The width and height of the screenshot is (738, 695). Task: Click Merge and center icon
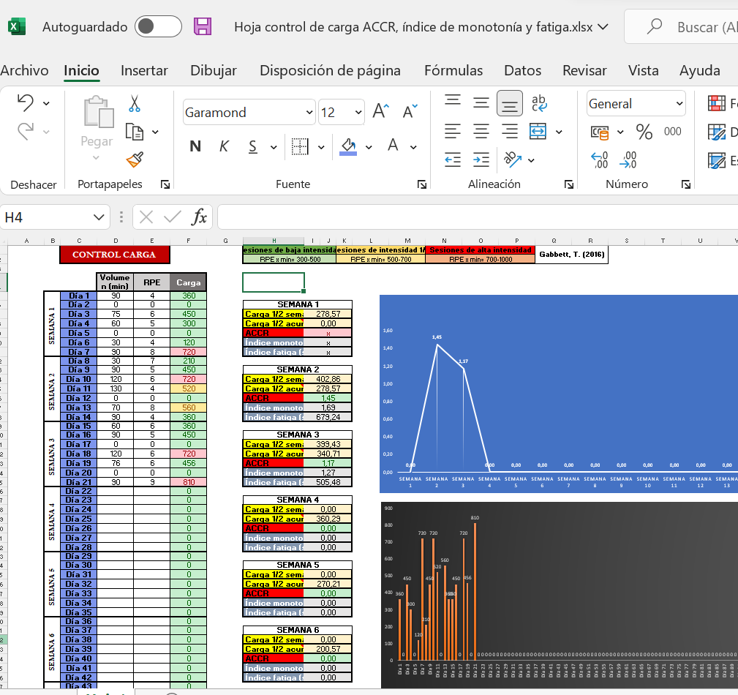click(538, 132)
